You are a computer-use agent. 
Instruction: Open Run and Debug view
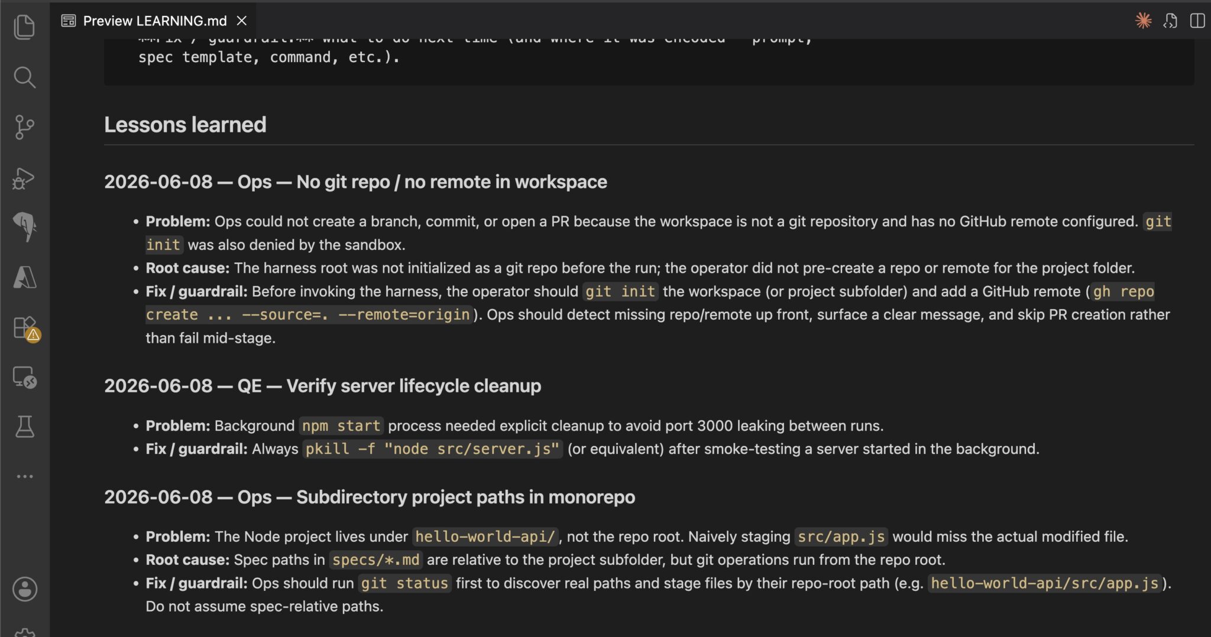coord(24,178)
